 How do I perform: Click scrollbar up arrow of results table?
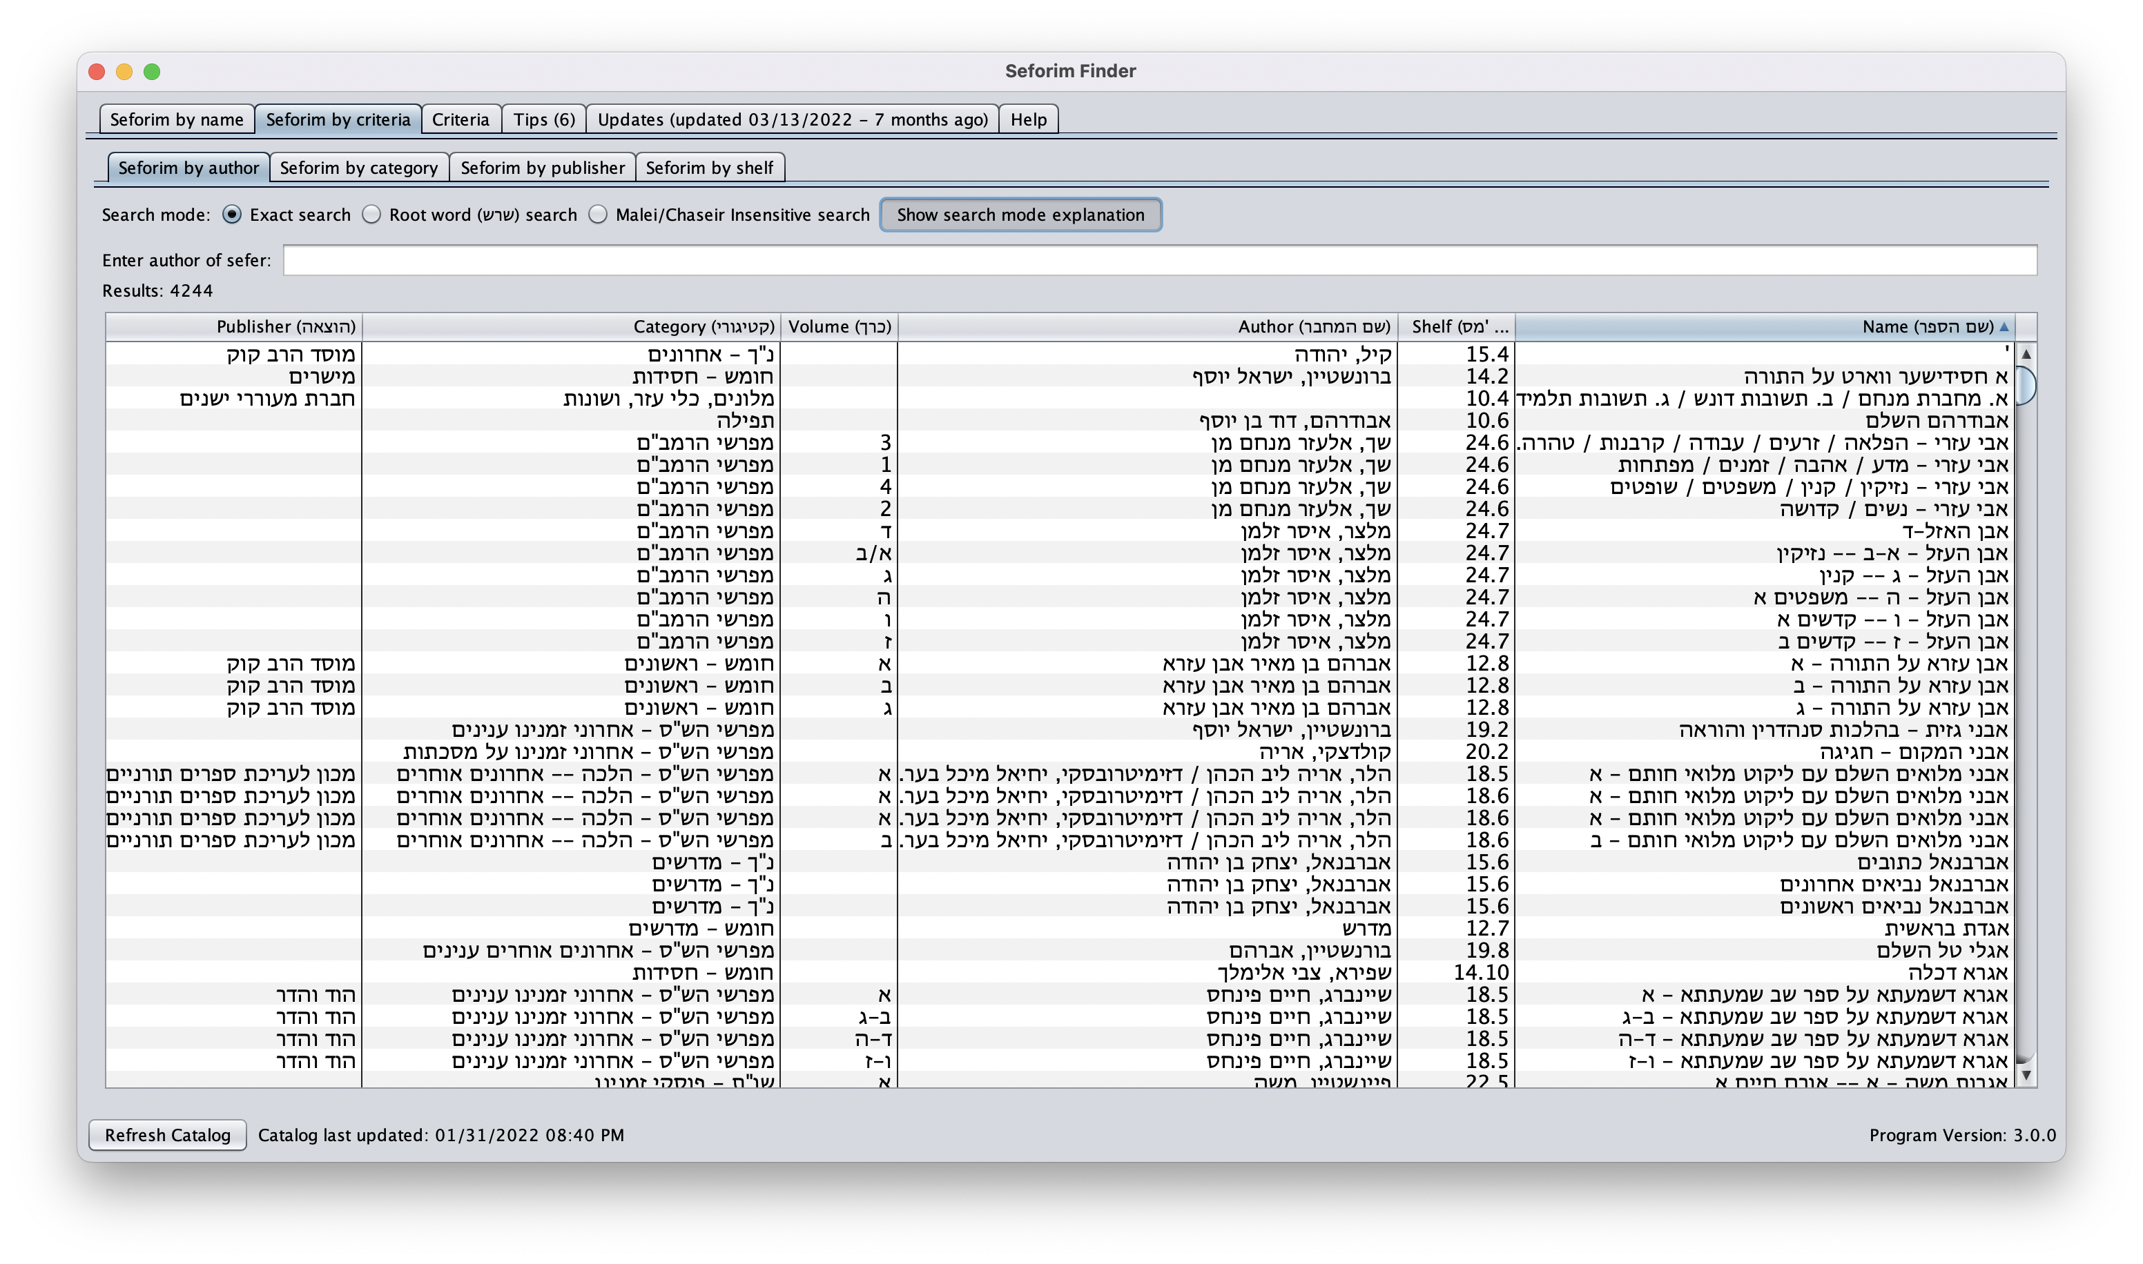pyautogui.click(x=2026, y=353)
